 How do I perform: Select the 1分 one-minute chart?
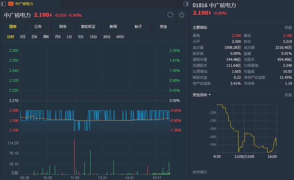[x=69, y=37]
